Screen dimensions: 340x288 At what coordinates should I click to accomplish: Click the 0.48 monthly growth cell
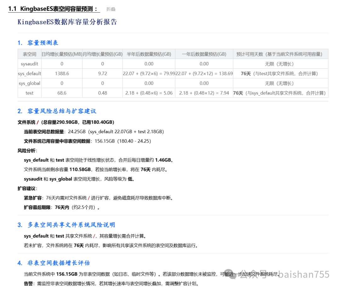click(103, 93)
